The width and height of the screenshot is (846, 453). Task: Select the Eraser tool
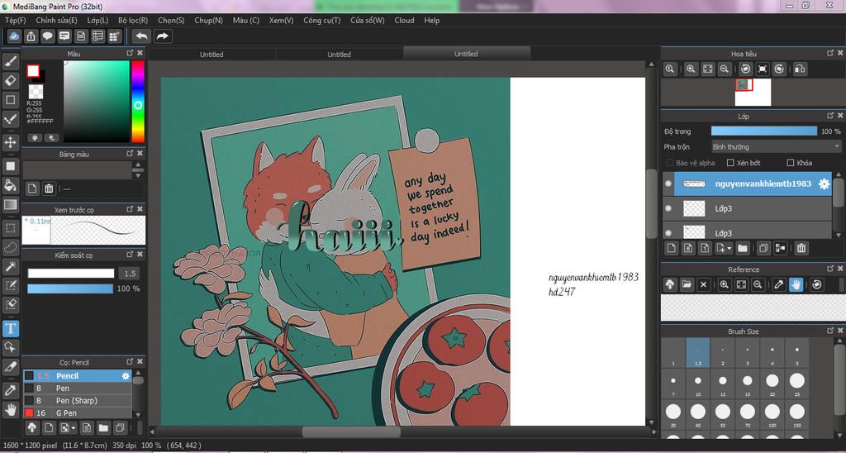(10, 80)
